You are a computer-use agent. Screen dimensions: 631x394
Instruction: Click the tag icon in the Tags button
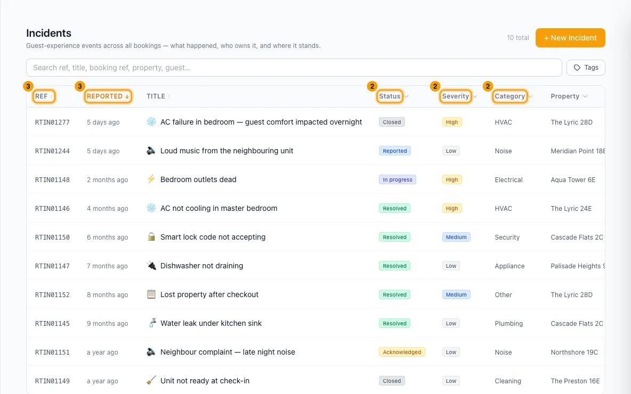coord(577,68)
